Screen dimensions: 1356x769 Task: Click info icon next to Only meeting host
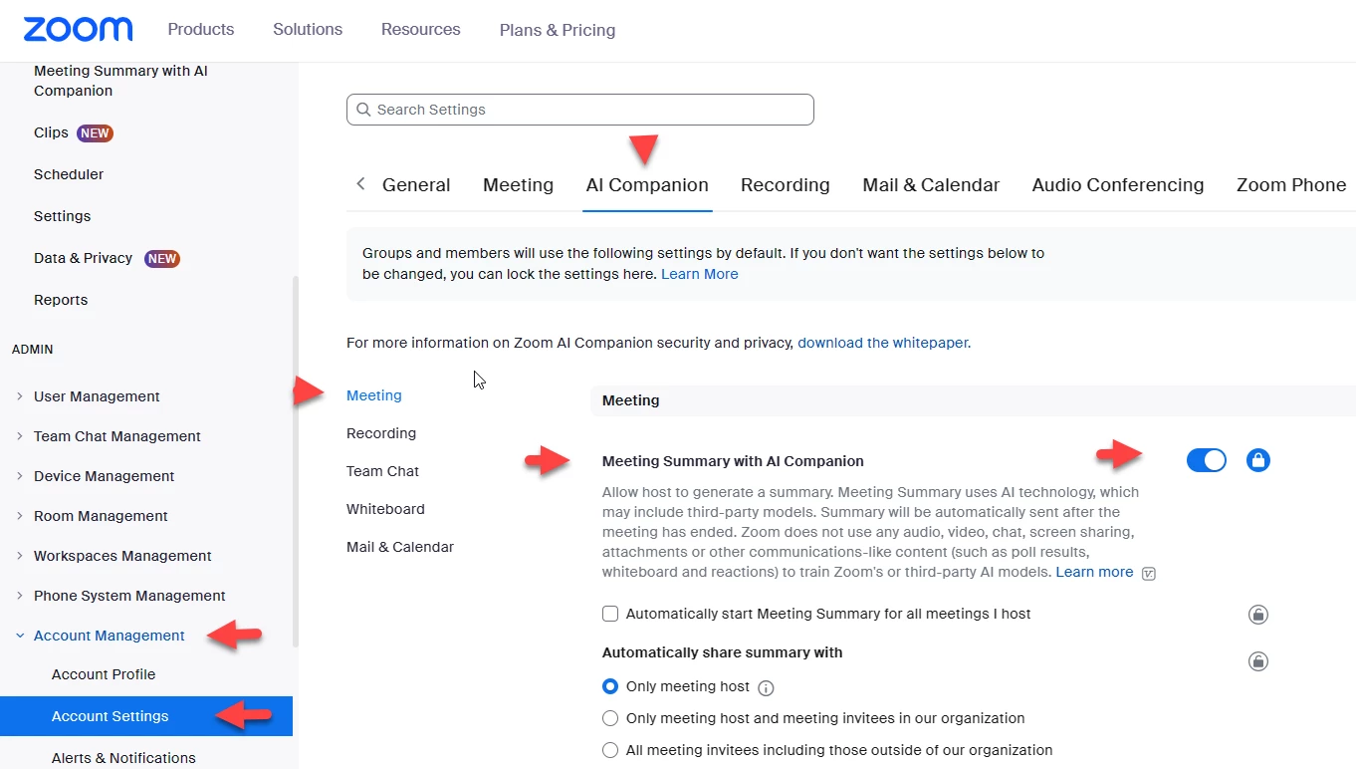[x=766, y=687]
